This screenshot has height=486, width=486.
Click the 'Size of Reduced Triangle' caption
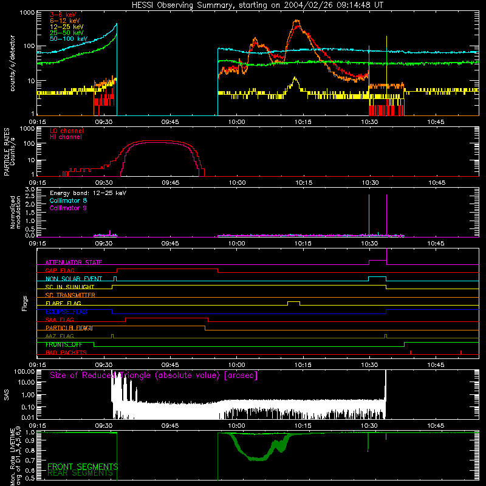(x=154, y=375)
